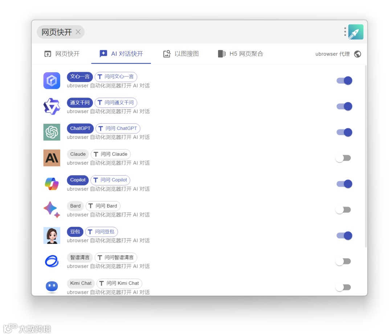
Task: Turn off the 通义千问 switch
Action: click(344, 106)
